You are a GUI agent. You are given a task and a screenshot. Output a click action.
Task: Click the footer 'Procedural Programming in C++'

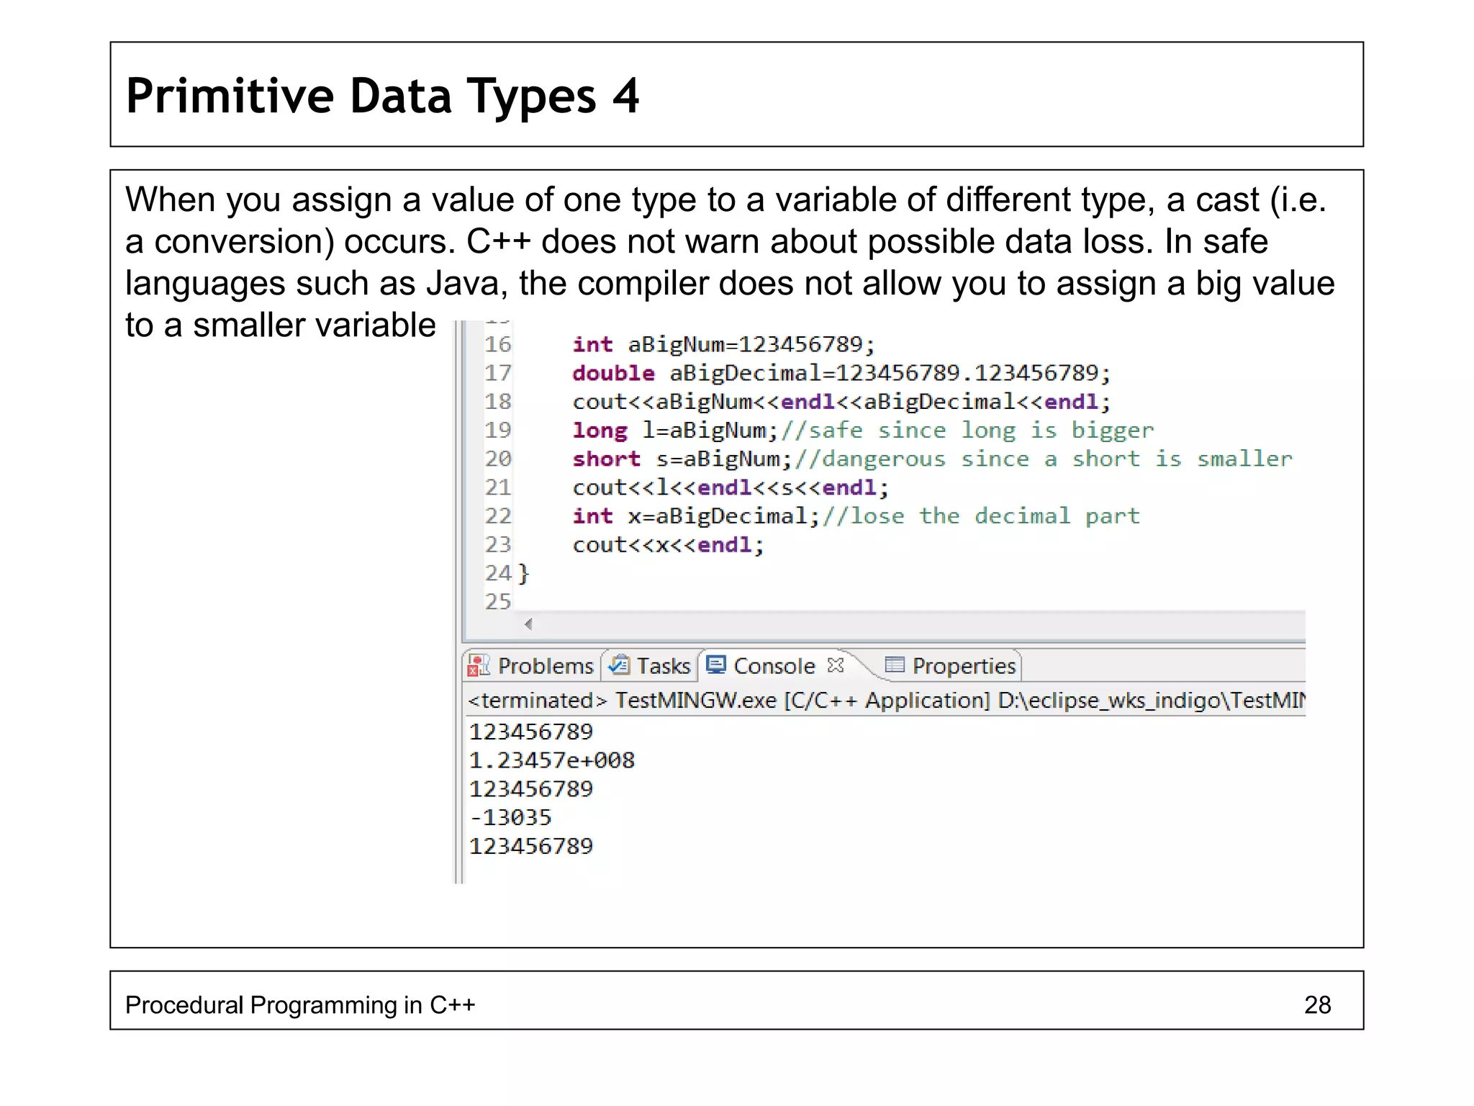[x=300, y=1004]
